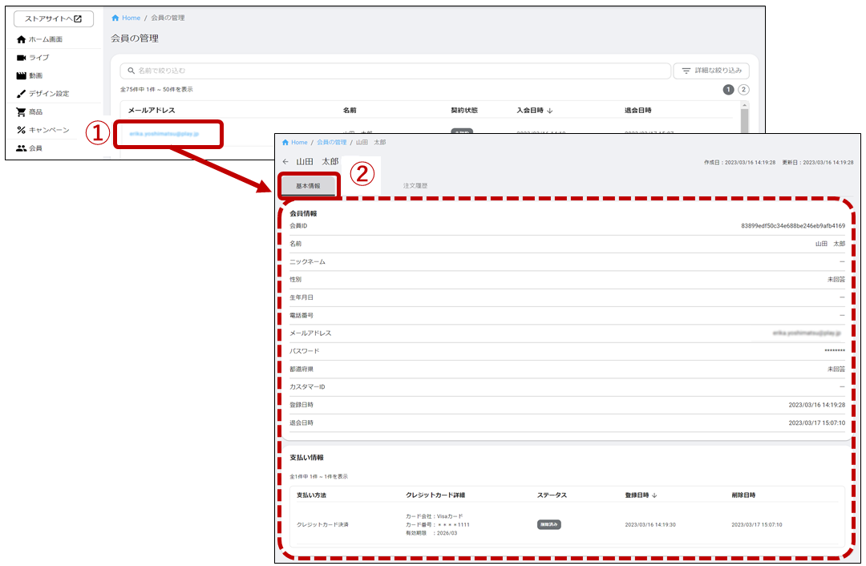The height and width of the screenshot is (566, 866).
Task: Click the 会員ID value 83899edf50c34e688be246eb9afb4169
Action: [792, 226]
